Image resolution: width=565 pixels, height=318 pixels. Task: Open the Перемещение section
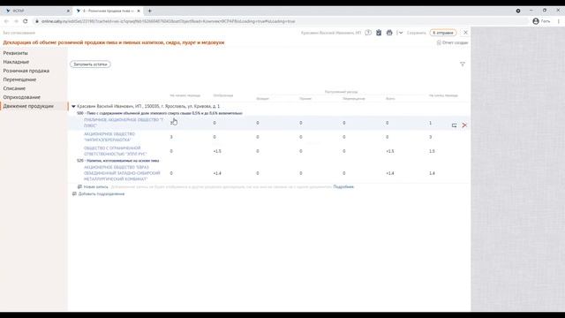[x=19, y=79]
